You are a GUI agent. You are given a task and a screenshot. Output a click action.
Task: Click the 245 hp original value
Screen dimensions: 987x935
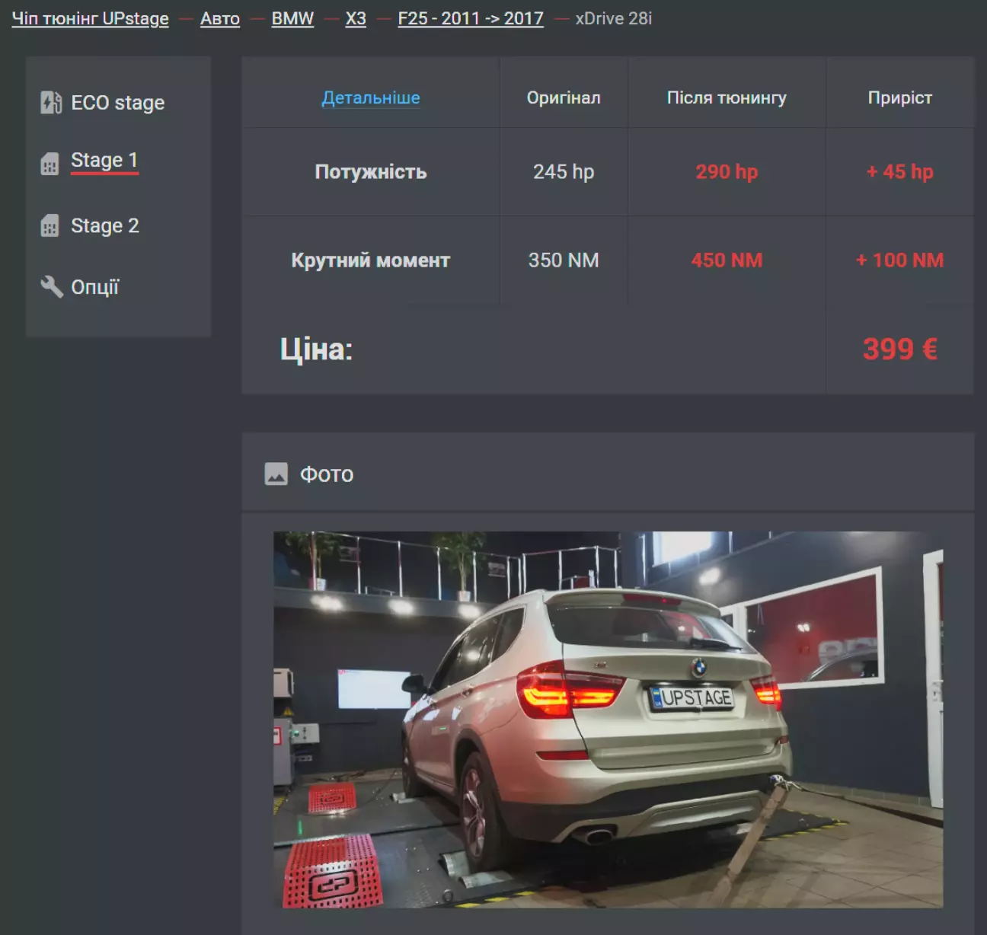point(564,171)
